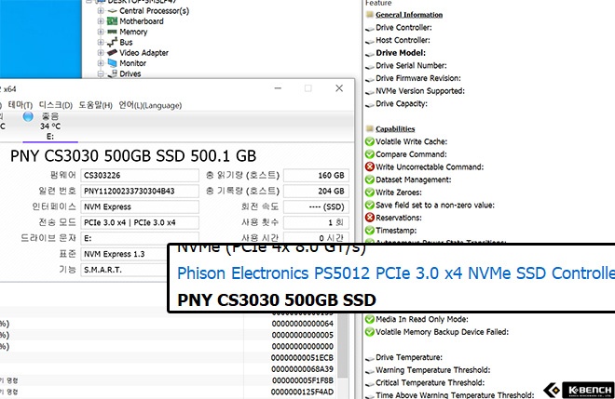Select the Central Processor(s) chip icon
615x399 pixels.
(x=113, y=11)
